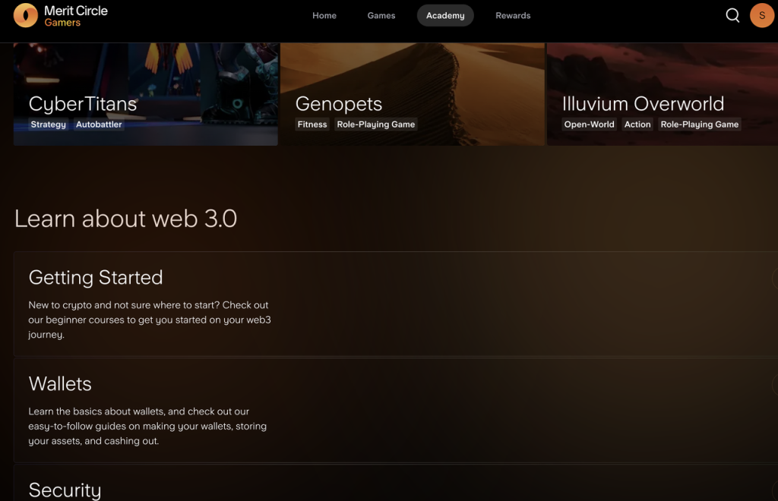The height and width of the screenshot is (501, 778).
Task: Open the Getting Started section heading
Action: tap(95, 278)
